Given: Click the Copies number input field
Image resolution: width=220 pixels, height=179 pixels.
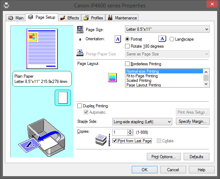Looking at the screenshot, I should pos(120,132).
